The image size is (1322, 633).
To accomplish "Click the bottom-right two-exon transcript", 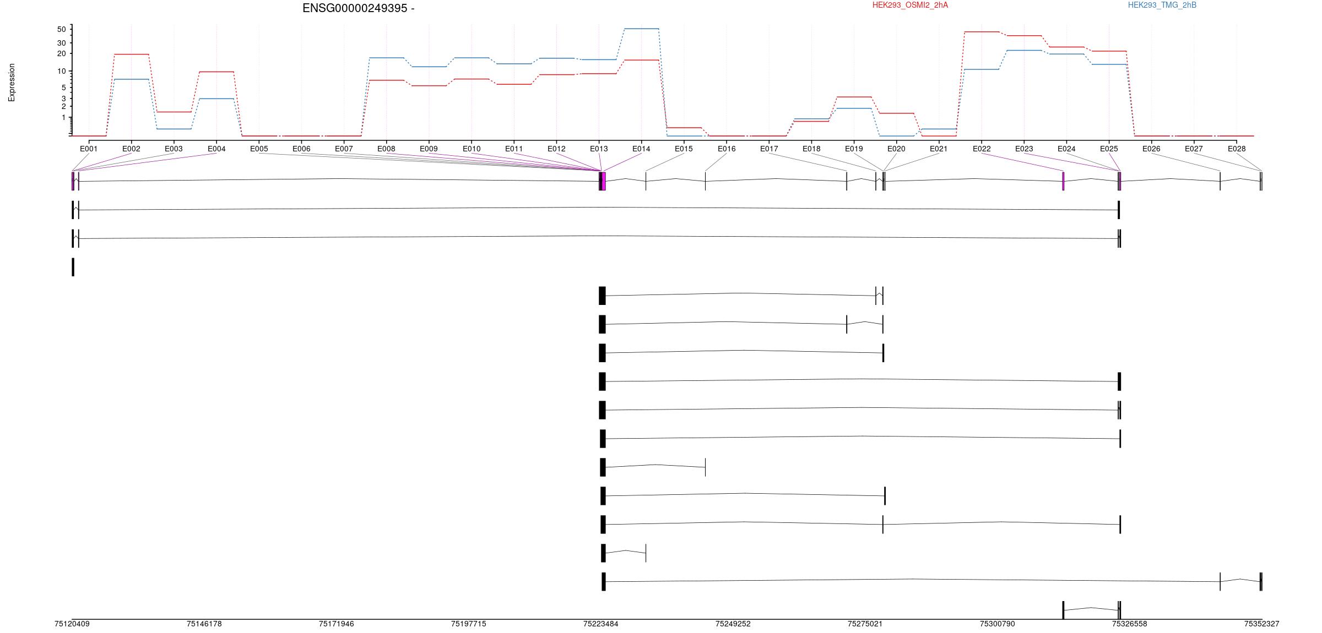I will coord(1091,610).
